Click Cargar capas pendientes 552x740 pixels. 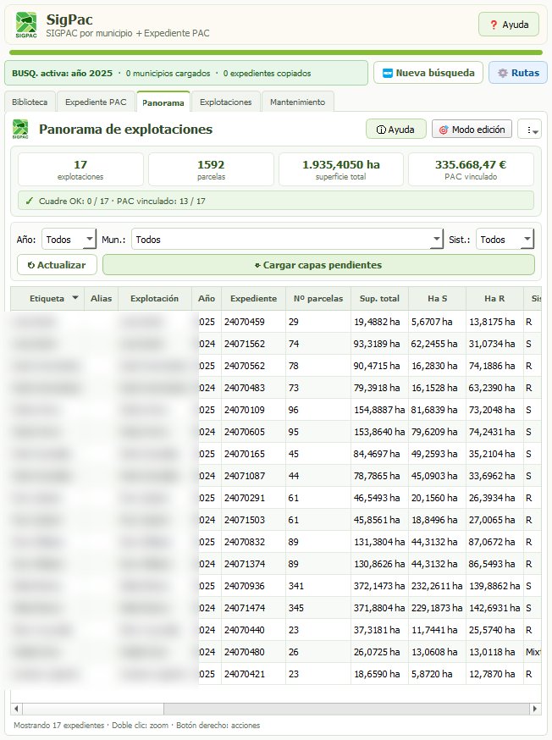coord(318,265)
